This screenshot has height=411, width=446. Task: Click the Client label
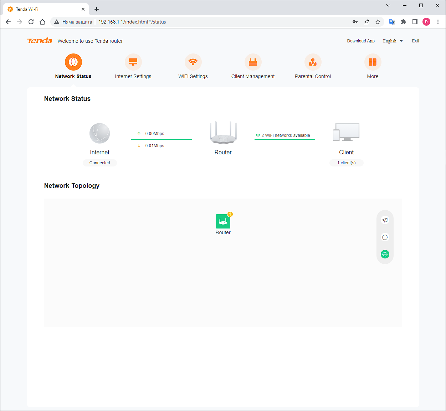point(347,152)
